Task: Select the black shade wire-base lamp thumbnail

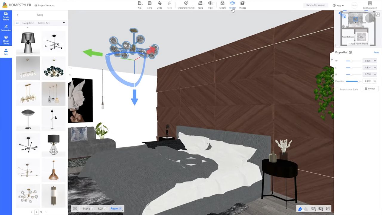Action: click(53, 145)
